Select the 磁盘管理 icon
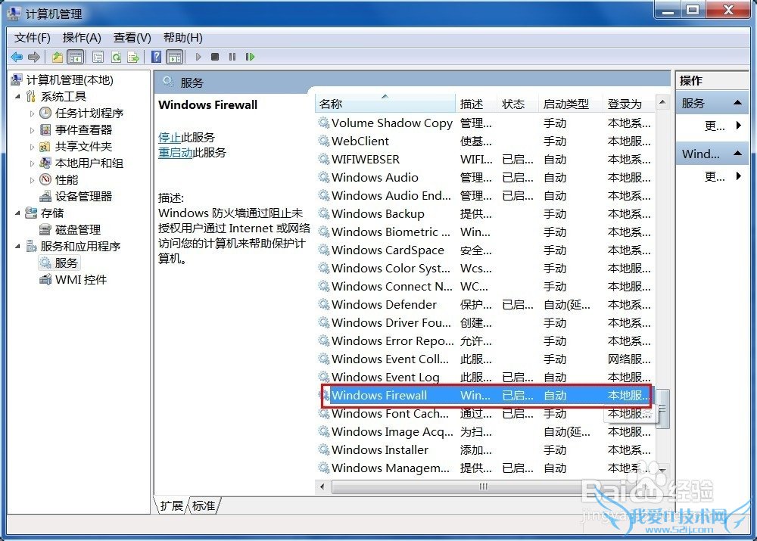This screenshot has width=757, height=541. click(45, 230)
